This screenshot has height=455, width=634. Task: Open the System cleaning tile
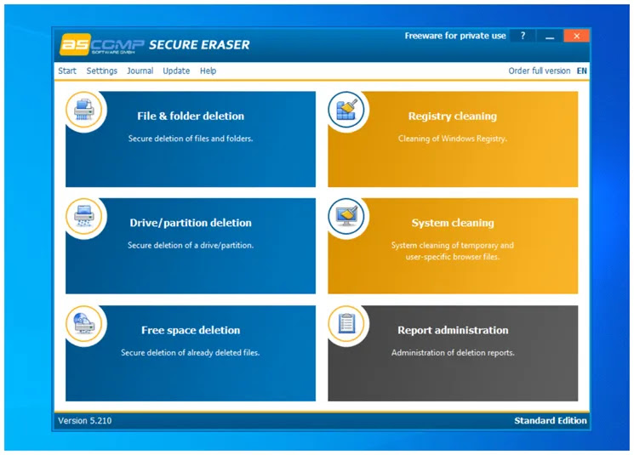(453, 246)
